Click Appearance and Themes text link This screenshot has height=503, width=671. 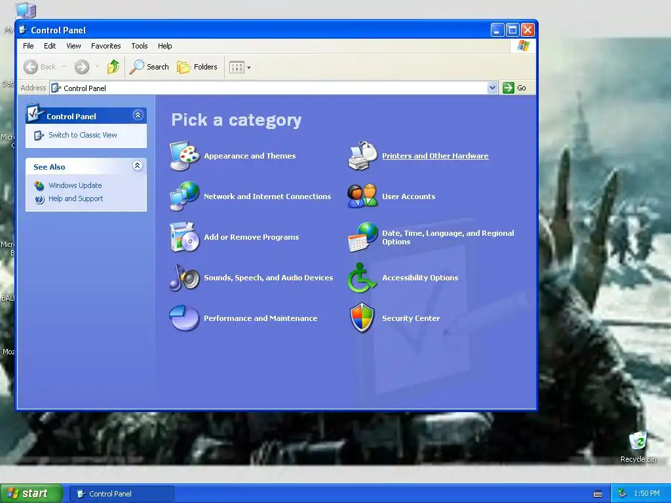pos(250,156)
